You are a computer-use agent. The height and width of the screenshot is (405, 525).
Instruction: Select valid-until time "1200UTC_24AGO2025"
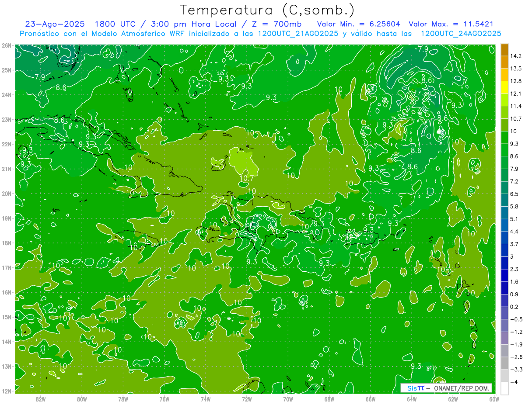pos(461,33)
